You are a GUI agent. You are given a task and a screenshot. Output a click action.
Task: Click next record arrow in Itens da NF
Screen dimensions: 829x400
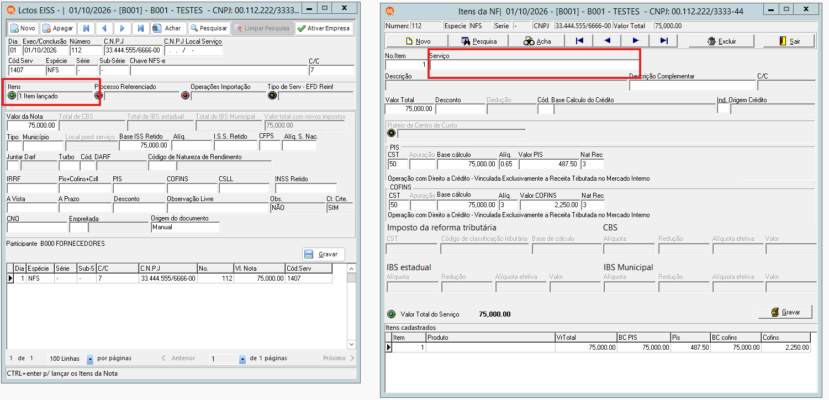635,41
